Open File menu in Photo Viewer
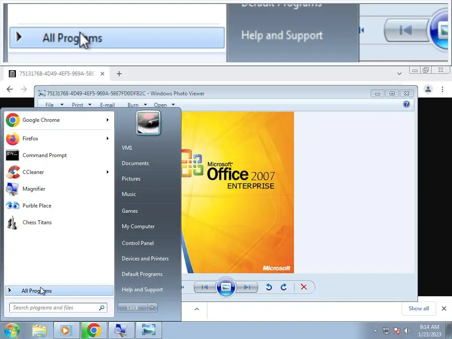Viewport: 452px width, 339px height. point(54,105)
